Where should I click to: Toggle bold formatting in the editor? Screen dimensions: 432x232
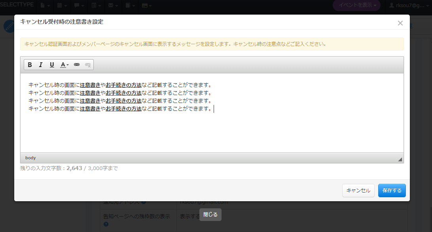coord(30,65)
